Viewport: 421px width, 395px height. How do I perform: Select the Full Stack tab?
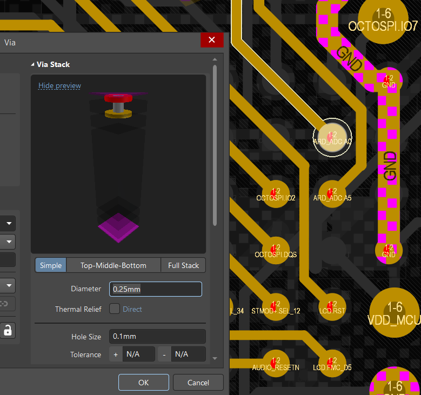183,265
